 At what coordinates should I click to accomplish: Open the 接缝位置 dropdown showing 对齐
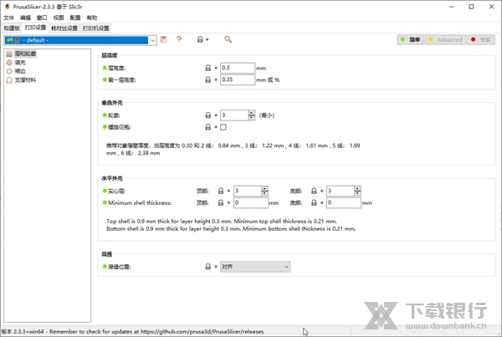(255, 267)
